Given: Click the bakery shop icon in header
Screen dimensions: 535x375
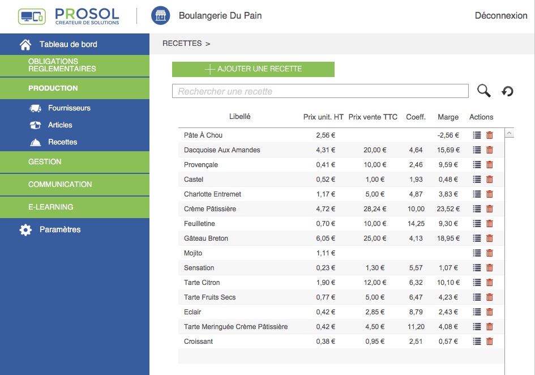Looking at the screenshot, I should click(161, 16).
